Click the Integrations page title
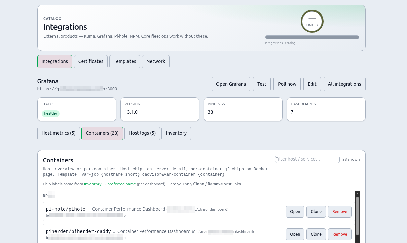407x243 pixels. (x=65, y=27)
